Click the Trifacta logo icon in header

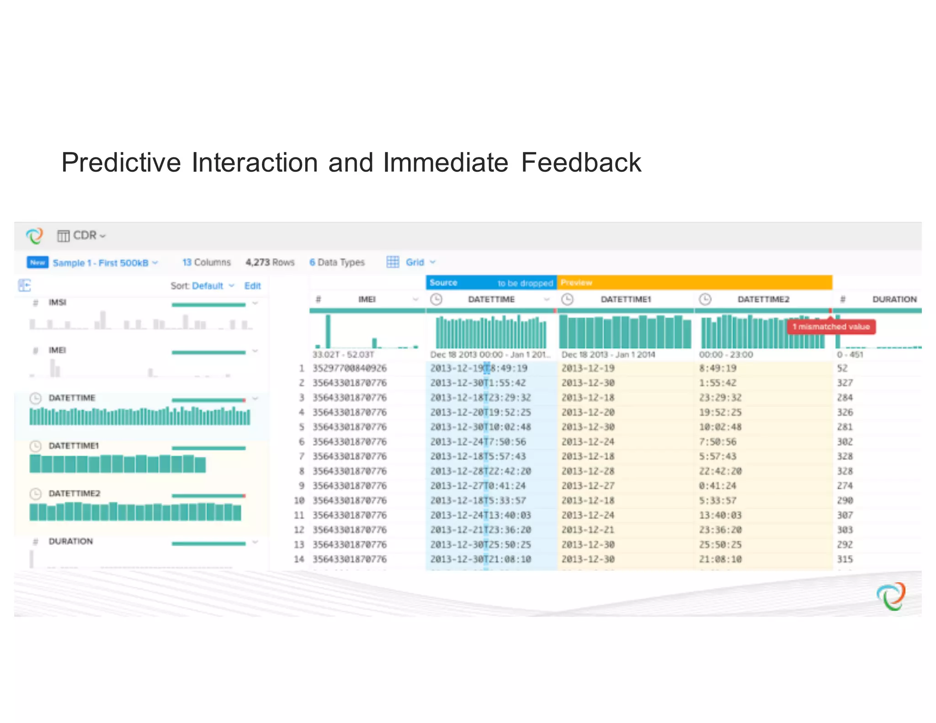click(34, 236)
